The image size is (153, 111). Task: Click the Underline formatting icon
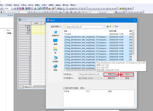pyautogui.click(x=34, y=12)
